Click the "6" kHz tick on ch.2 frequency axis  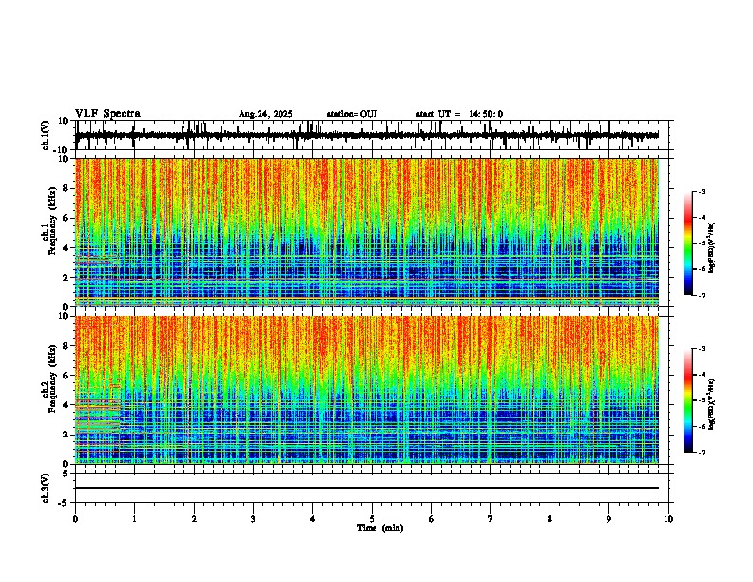66,376
